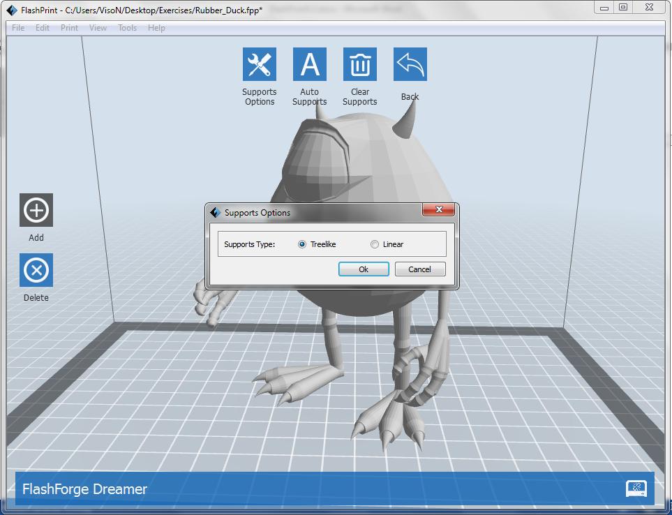The height and width of the screenshot is (515, 672).
Task: Click the Add support plus icon
Action: point(36,210)
